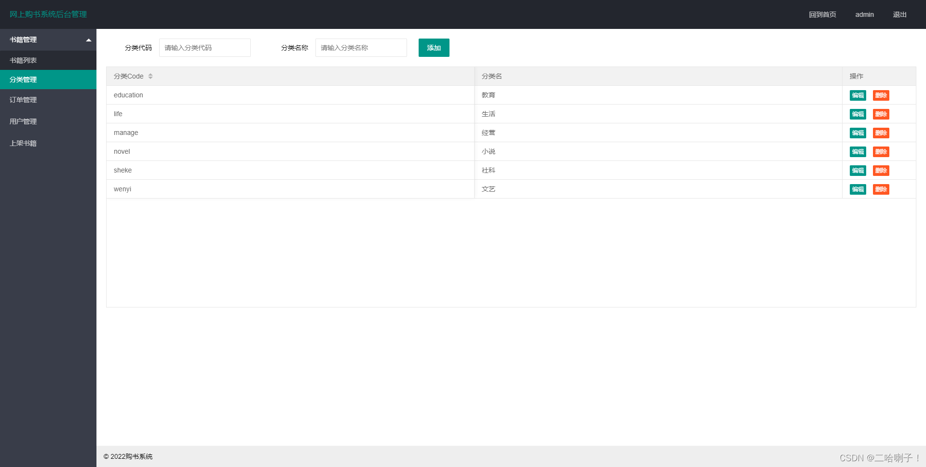Viewport: 926px width, 467px height.
Task: Click 退出 to log out
Action: pyautogui.click(x=899, y=14)
